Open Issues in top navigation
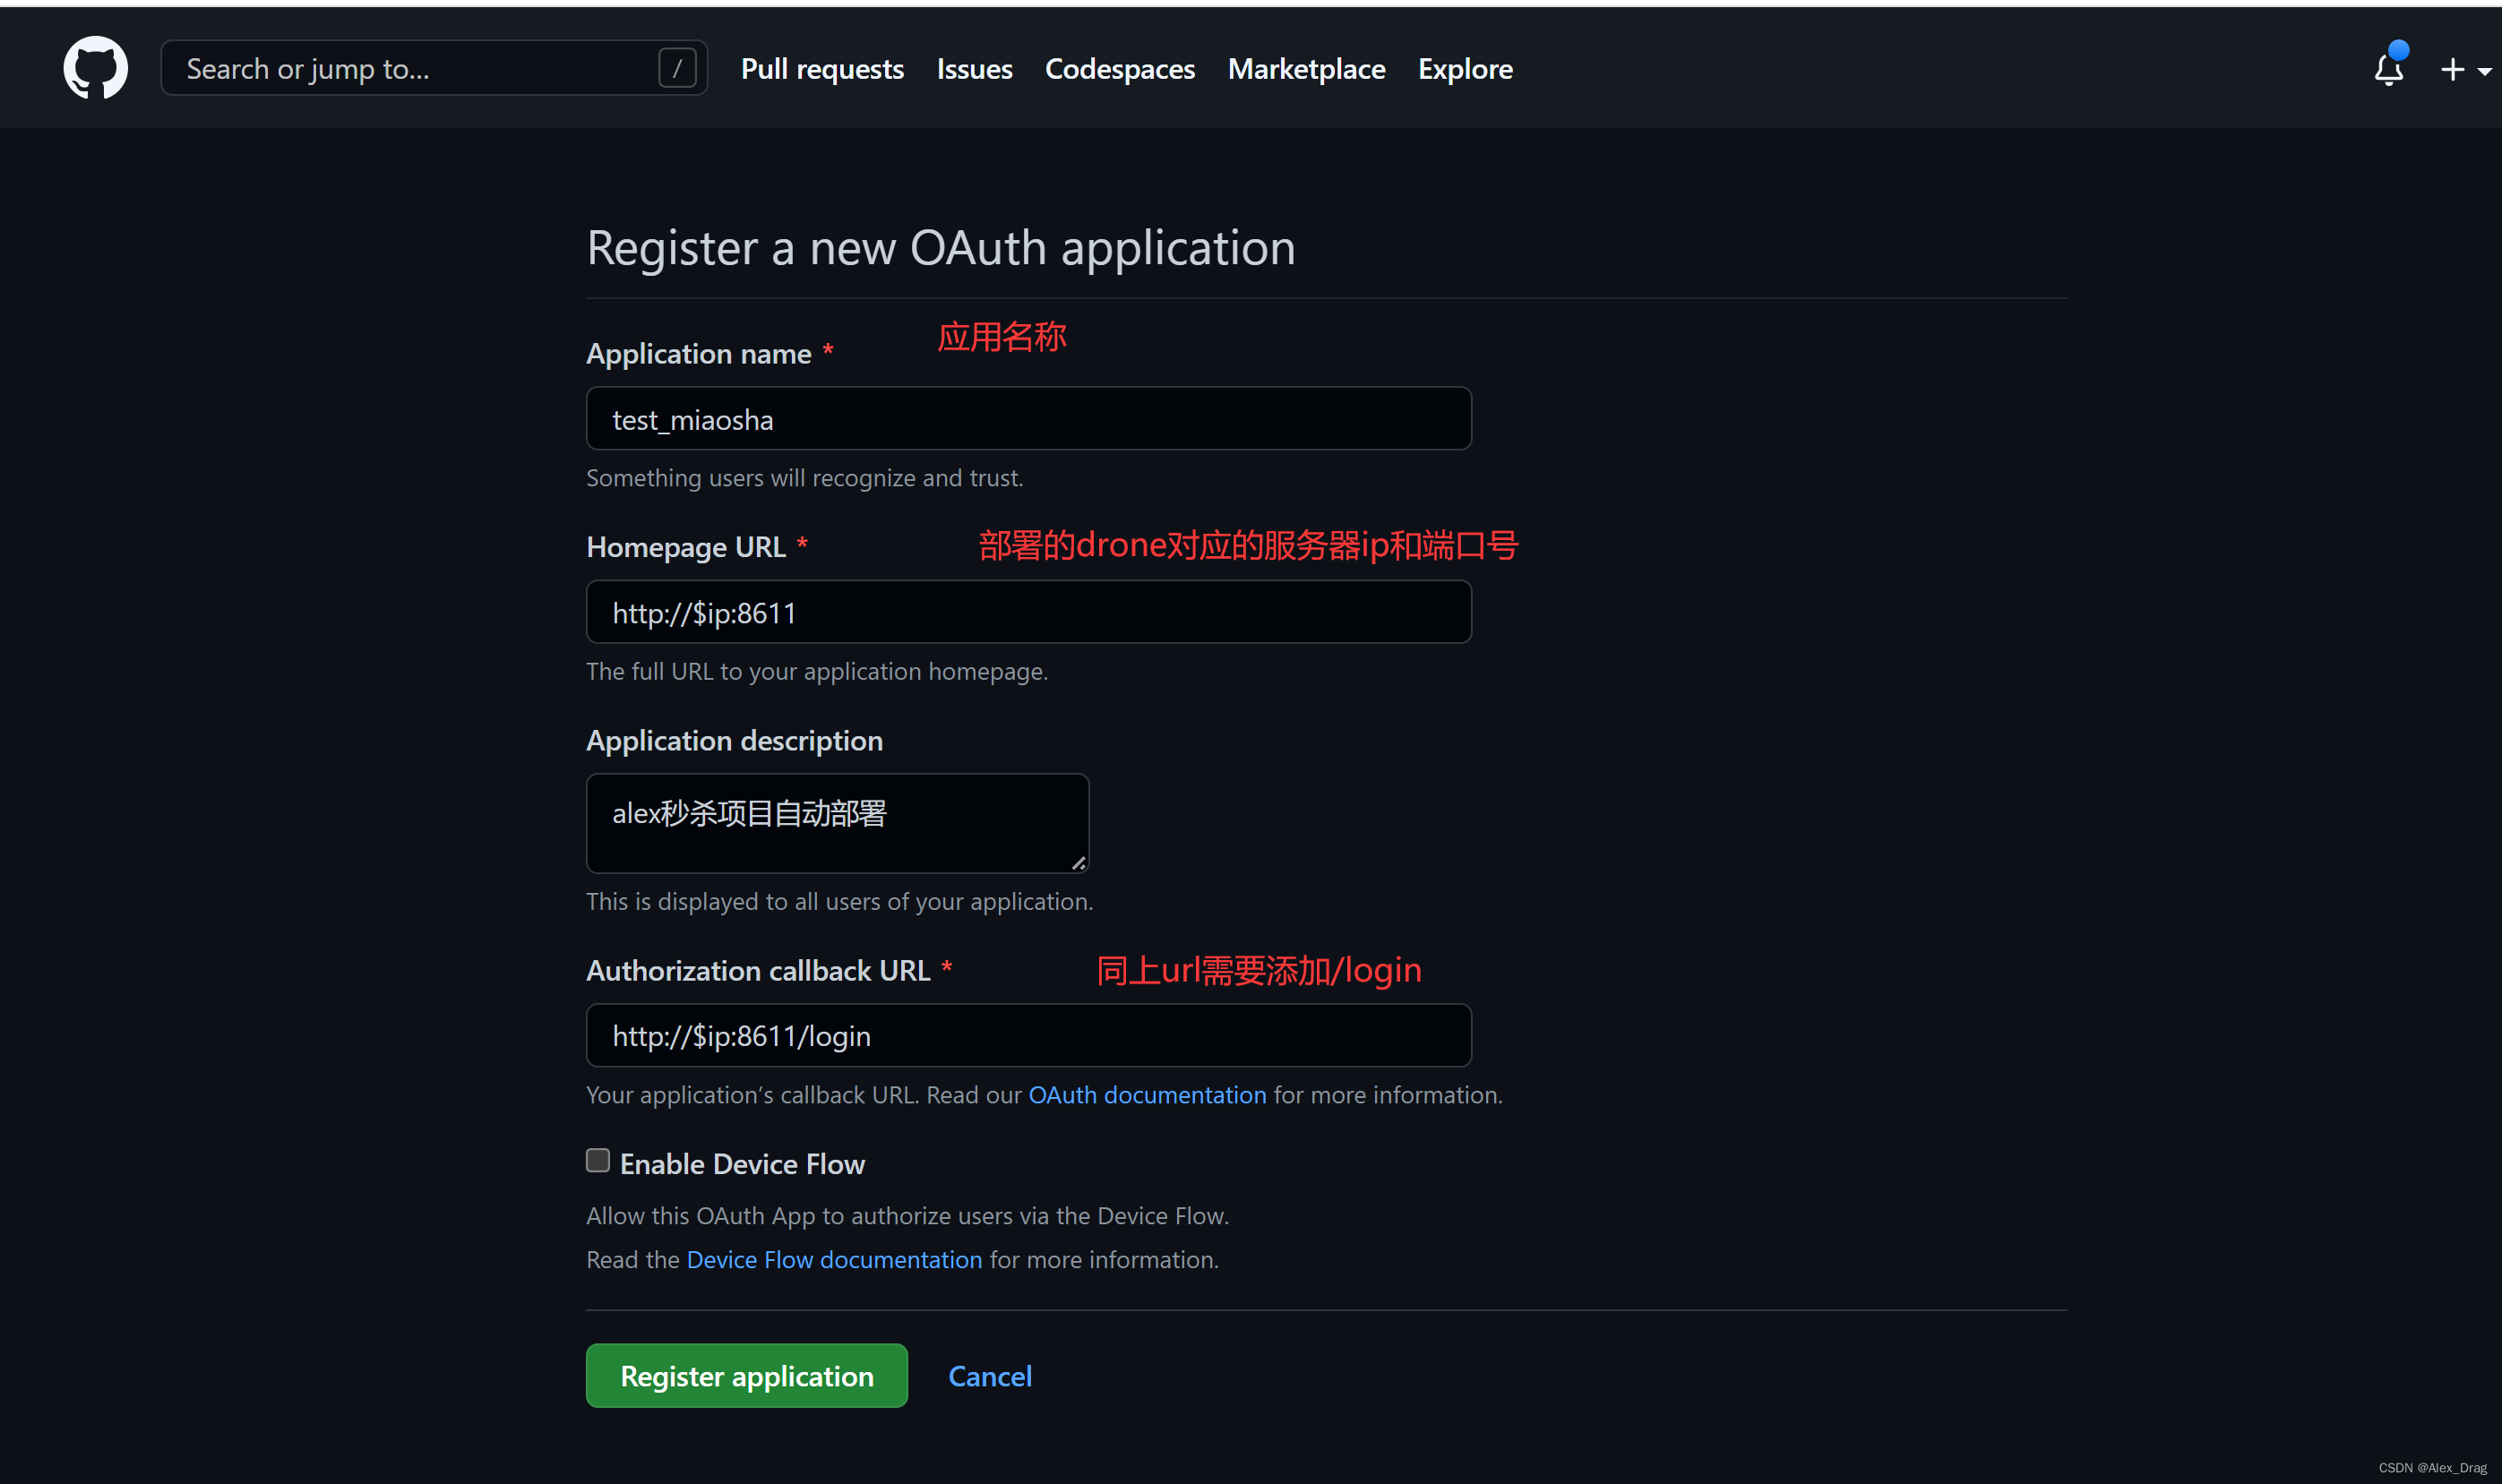 (974, 69)
